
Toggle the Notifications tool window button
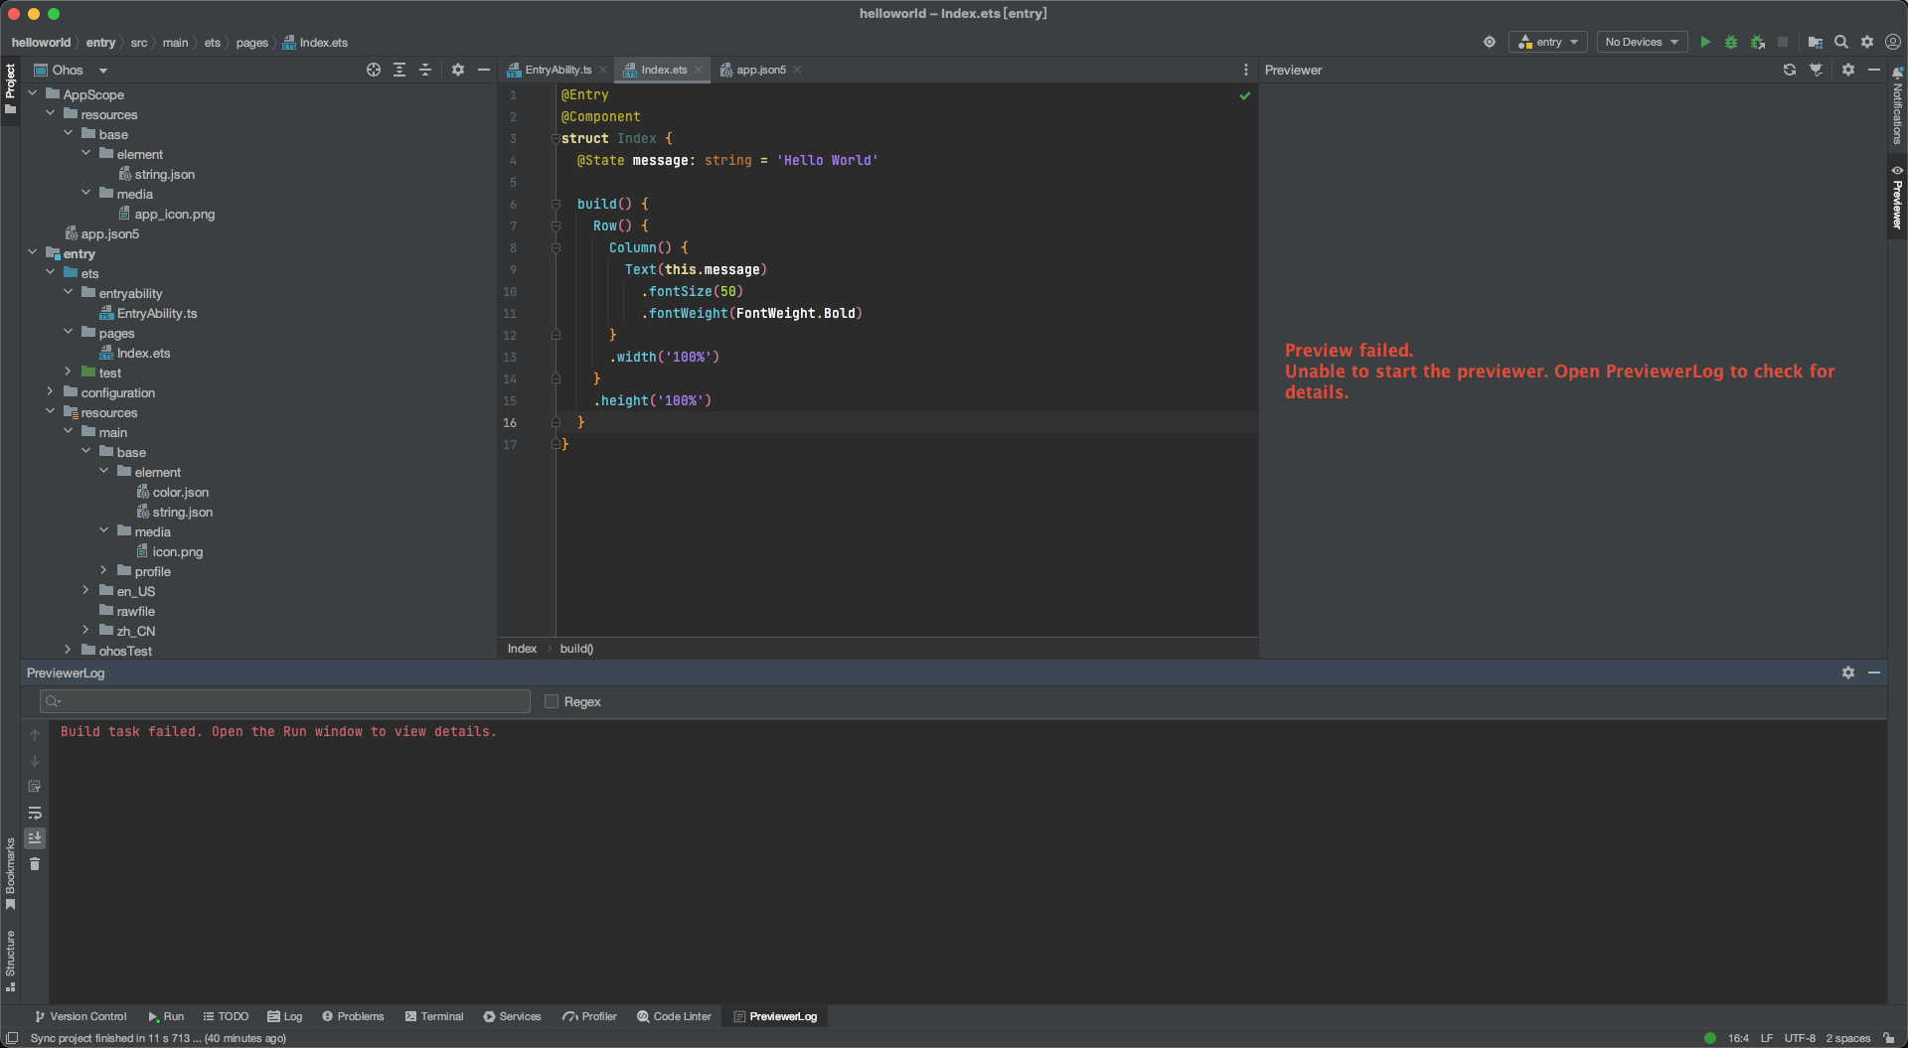pos(1897,106)
